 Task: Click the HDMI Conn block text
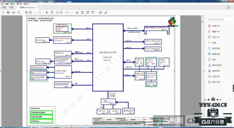tap(59, 53)
